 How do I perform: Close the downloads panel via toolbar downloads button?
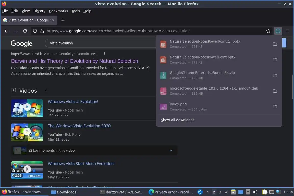click(278, 31)
